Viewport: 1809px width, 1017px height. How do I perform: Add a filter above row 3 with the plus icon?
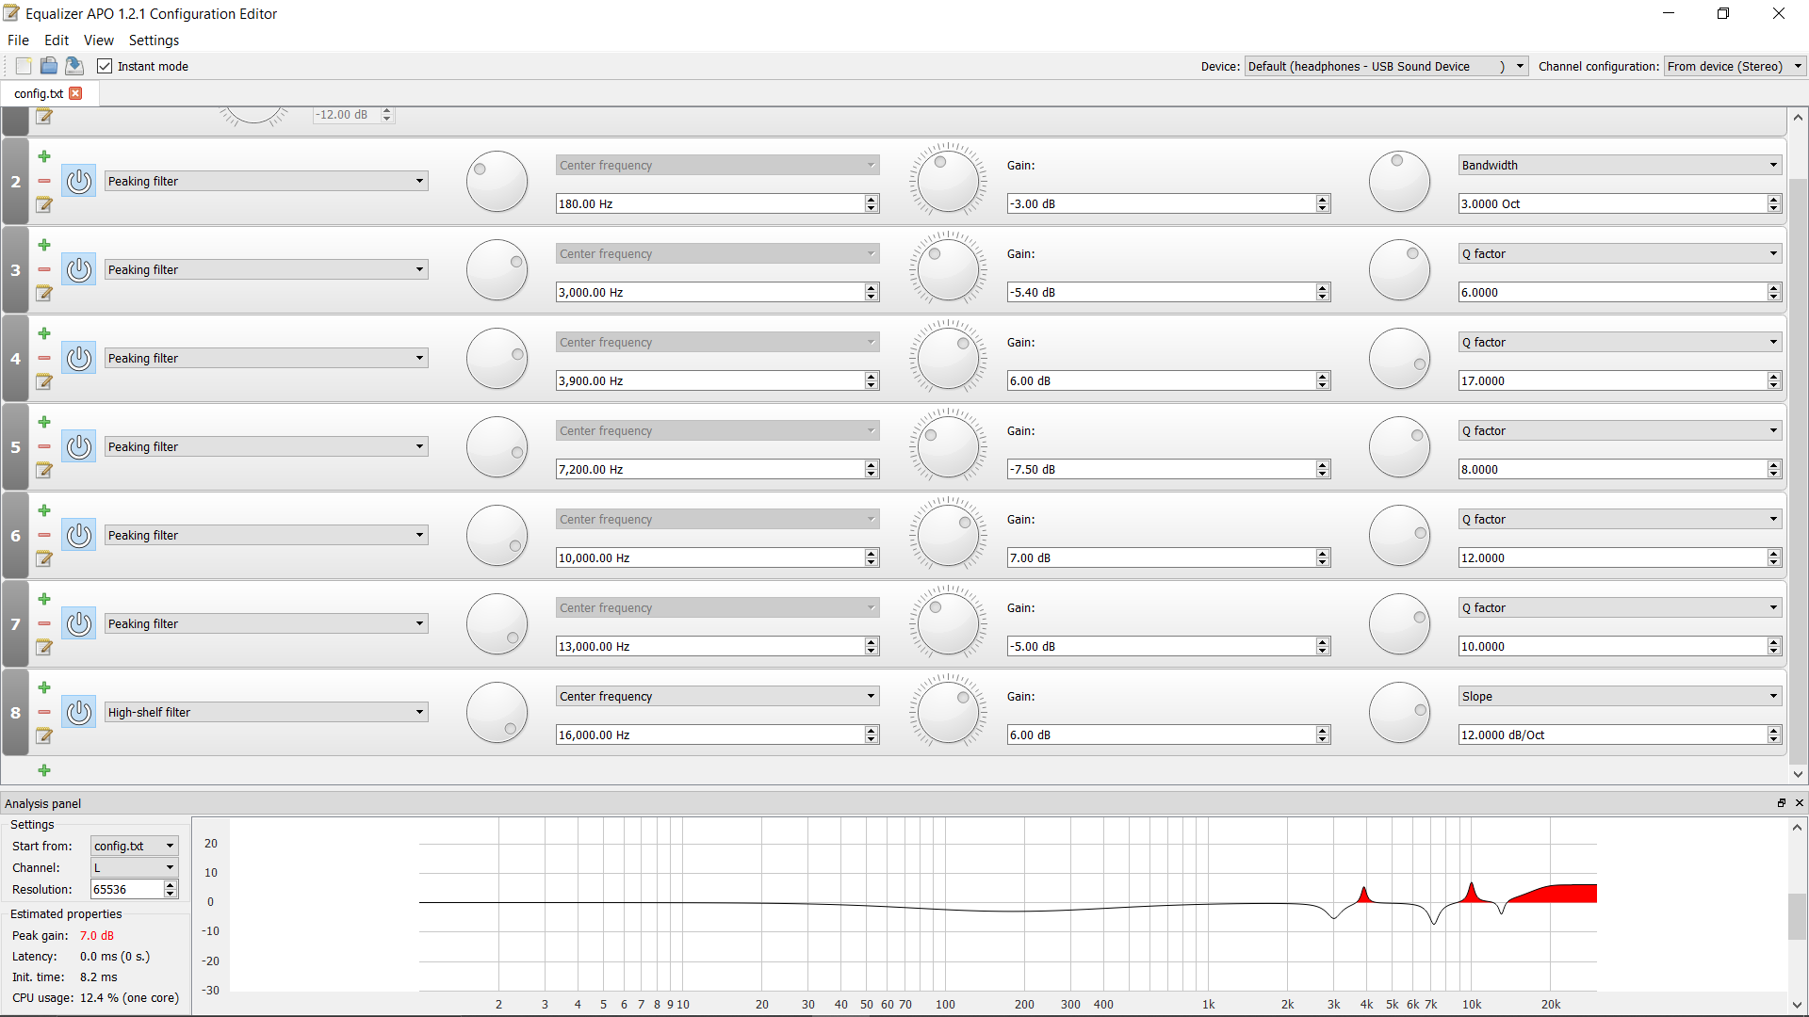44,245
